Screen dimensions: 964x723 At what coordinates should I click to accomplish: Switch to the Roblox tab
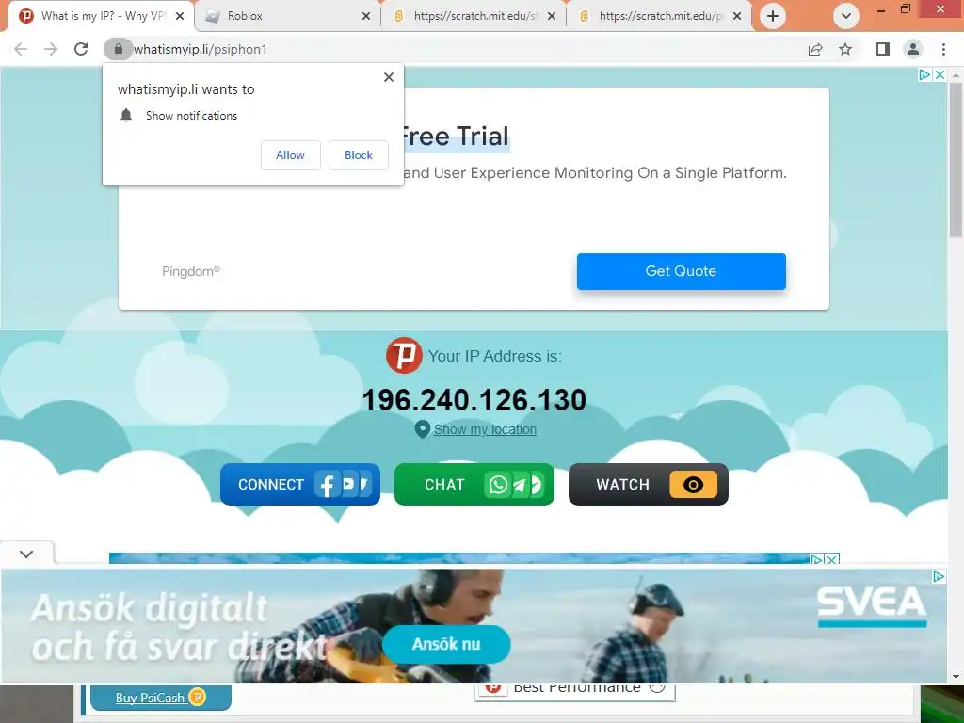[x=287, y=16]
